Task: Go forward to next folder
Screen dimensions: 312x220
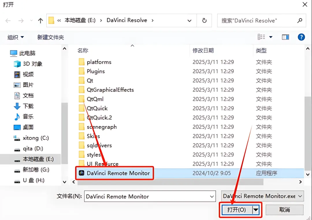Action: 21,21
